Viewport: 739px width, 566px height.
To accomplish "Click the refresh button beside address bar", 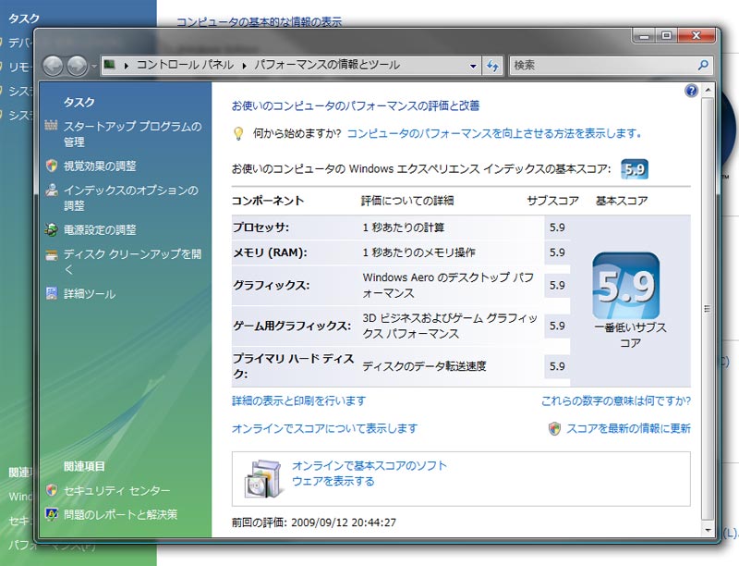I will click(493, 66).
